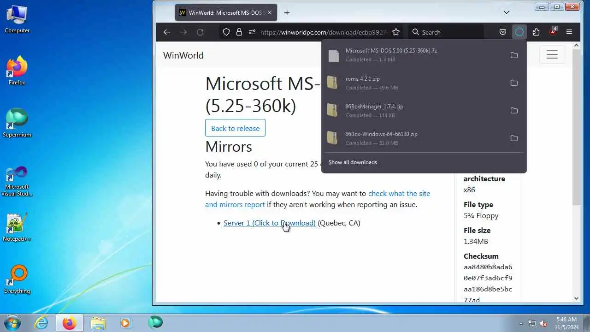This screenshot has height=332, width=590.
Task: Open the Save to Pocket icon
Action: coord(503,32)
